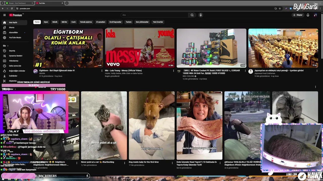323x181 pixels.
Task: Open Eightborn - Bol Olaylı Eğlenceli Anlar title
Action: 57,71
